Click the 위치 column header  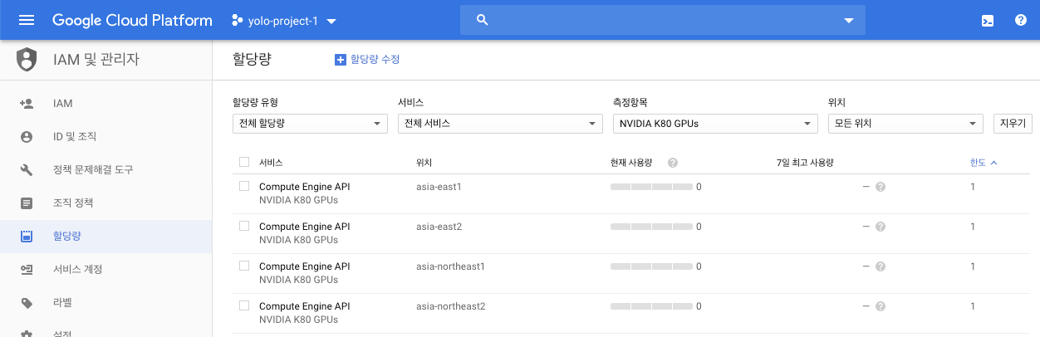[x=424, y=163]
